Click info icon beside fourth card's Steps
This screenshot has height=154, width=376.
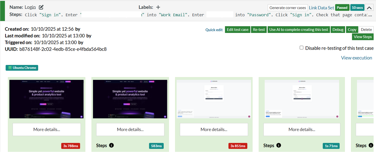pyautogui.click(x=278, y=145)
